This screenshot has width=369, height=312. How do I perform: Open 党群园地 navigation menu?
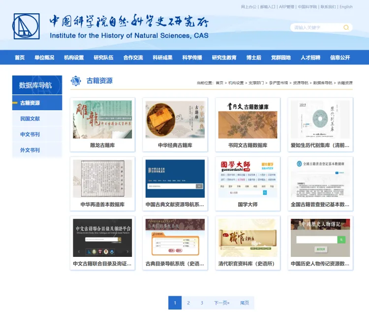coord(281,58)
